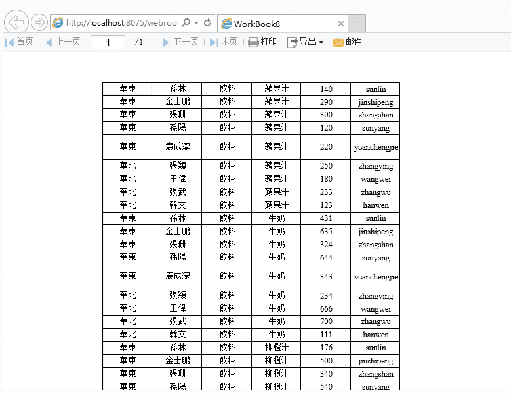Select cell with value 324
Screen dimensions: 511x393
326,245
